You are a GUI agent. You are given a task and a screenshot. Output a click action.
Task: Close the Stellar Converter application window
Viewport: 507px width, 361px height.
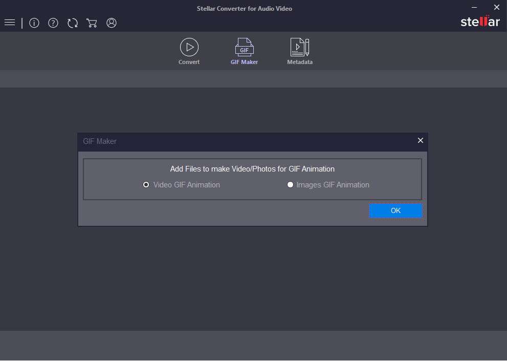(x=497, y=7)
